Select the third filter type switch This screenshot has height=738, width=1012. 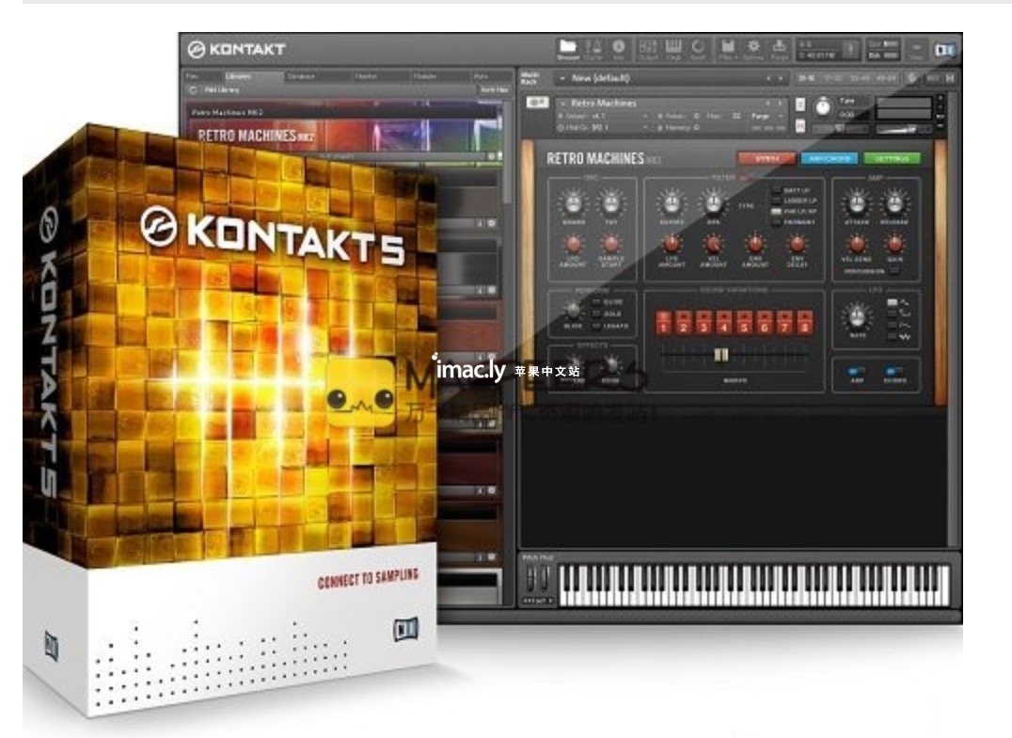tap(777, 211)
